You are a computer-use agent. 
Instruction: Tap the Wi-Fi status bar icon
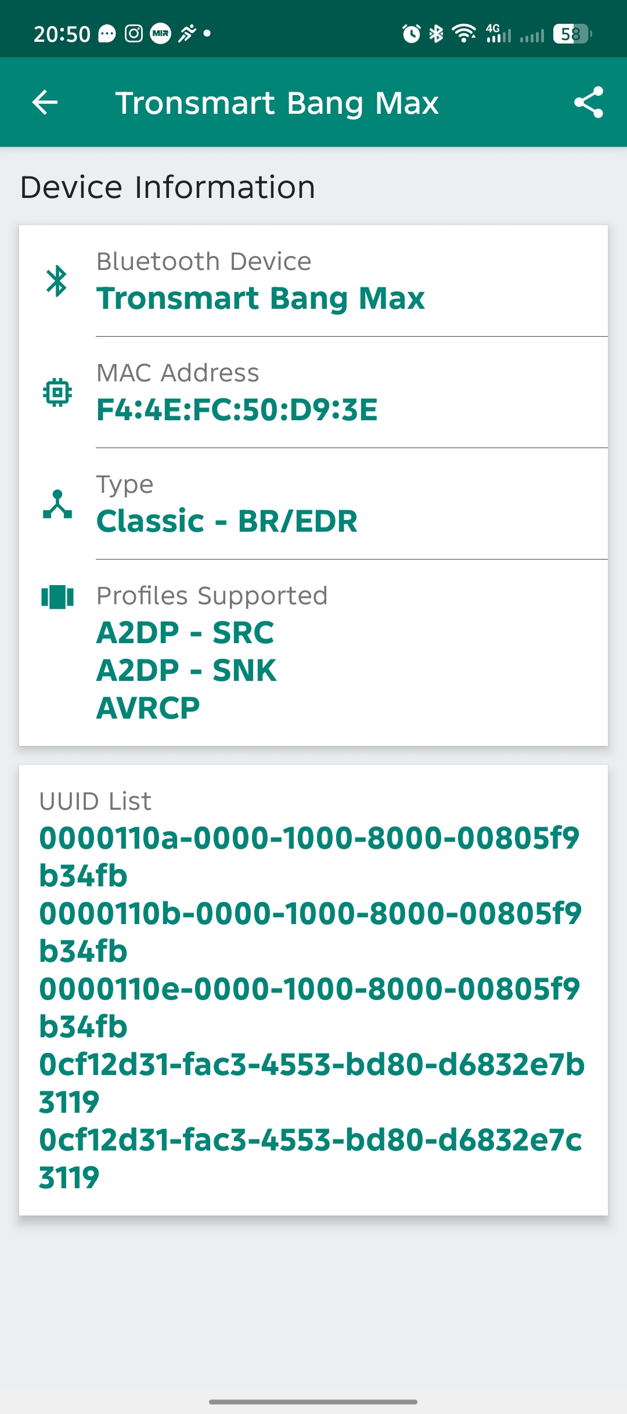pos(464,34)
